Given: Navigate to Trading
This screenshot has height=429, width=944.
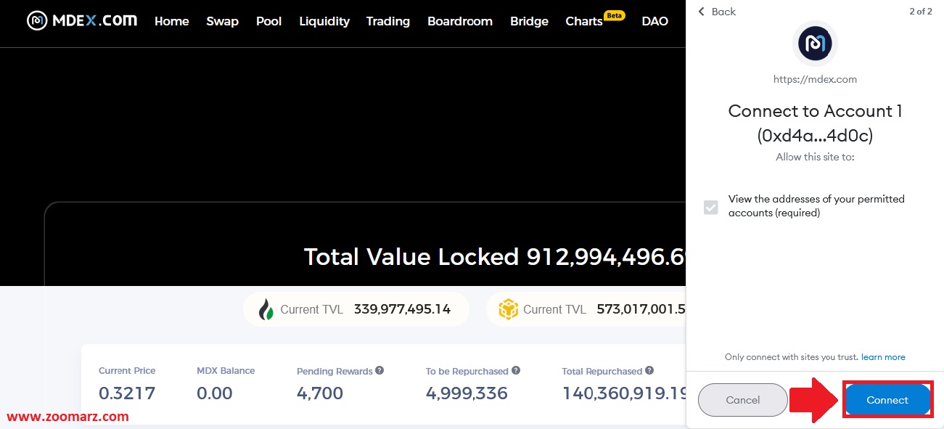Looking at the screenshot, I should click(388, 21).
